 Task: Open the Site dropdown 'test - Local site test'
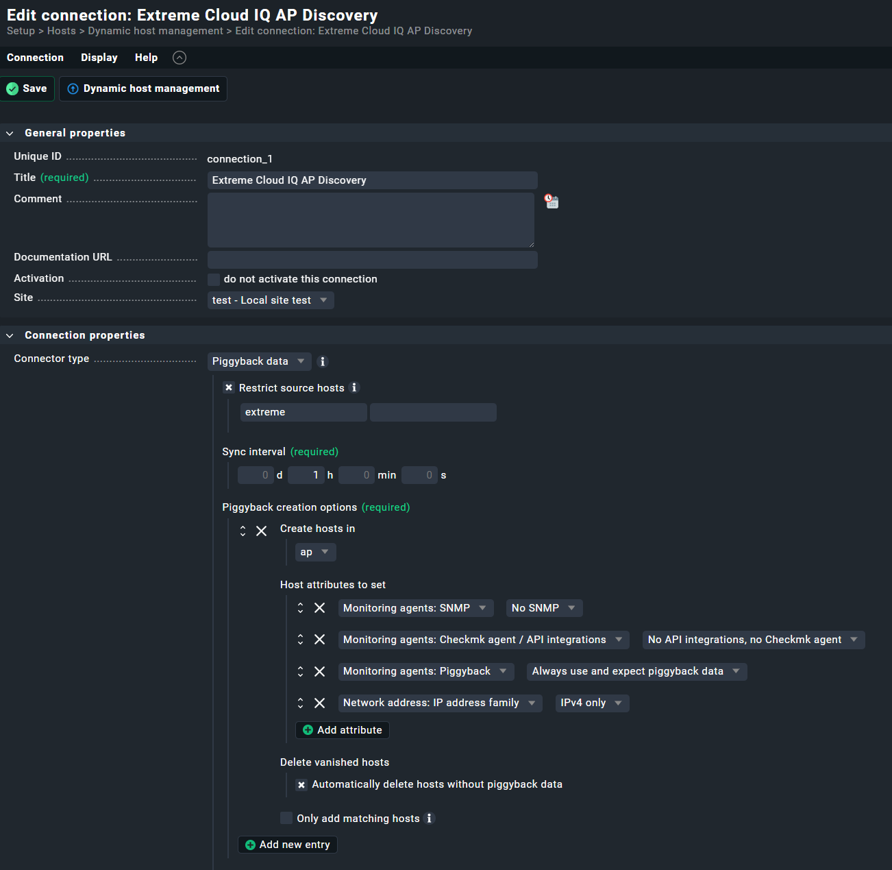pyautogui.click(x=271, y=300)
